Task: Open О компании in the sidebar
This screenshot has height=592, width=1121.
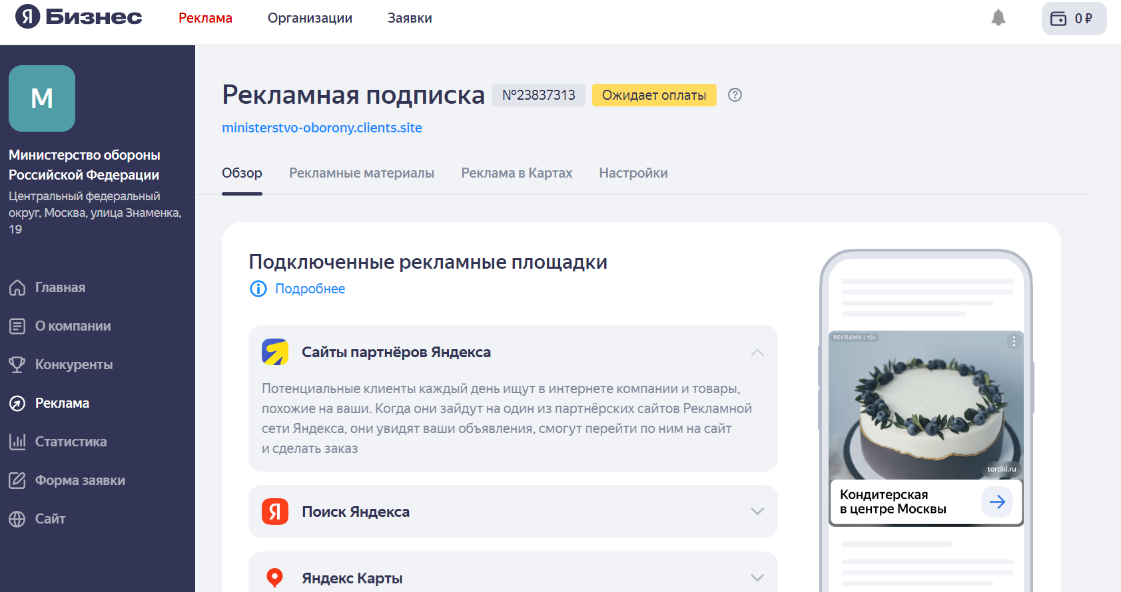Action: [x=73, y=326]
